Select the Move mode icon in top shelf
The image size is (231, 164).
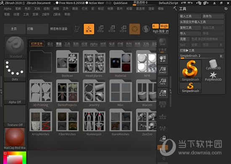pos(100,29)
